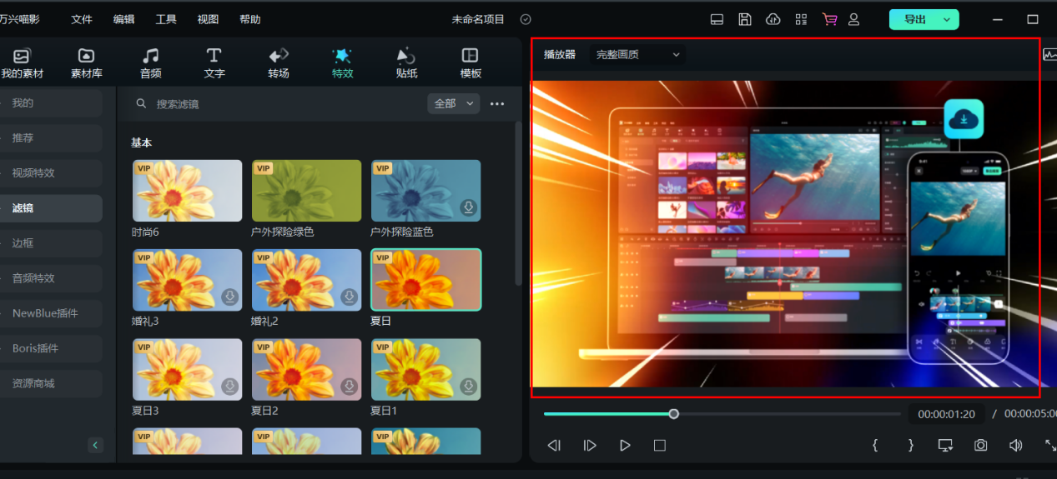Screen dimensions: 1057x479
Task: Open the three-dot more options menu
Action: tap(497, 104)
